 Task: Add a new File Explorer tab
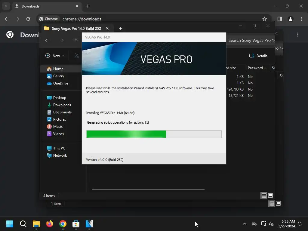120,29
